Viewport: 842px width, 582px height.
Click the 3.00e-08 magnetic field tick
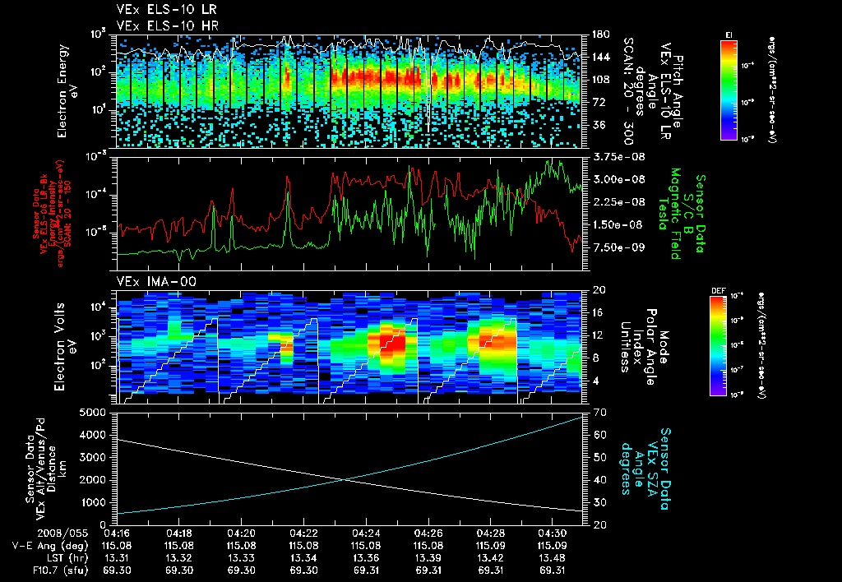click(618, 179)
